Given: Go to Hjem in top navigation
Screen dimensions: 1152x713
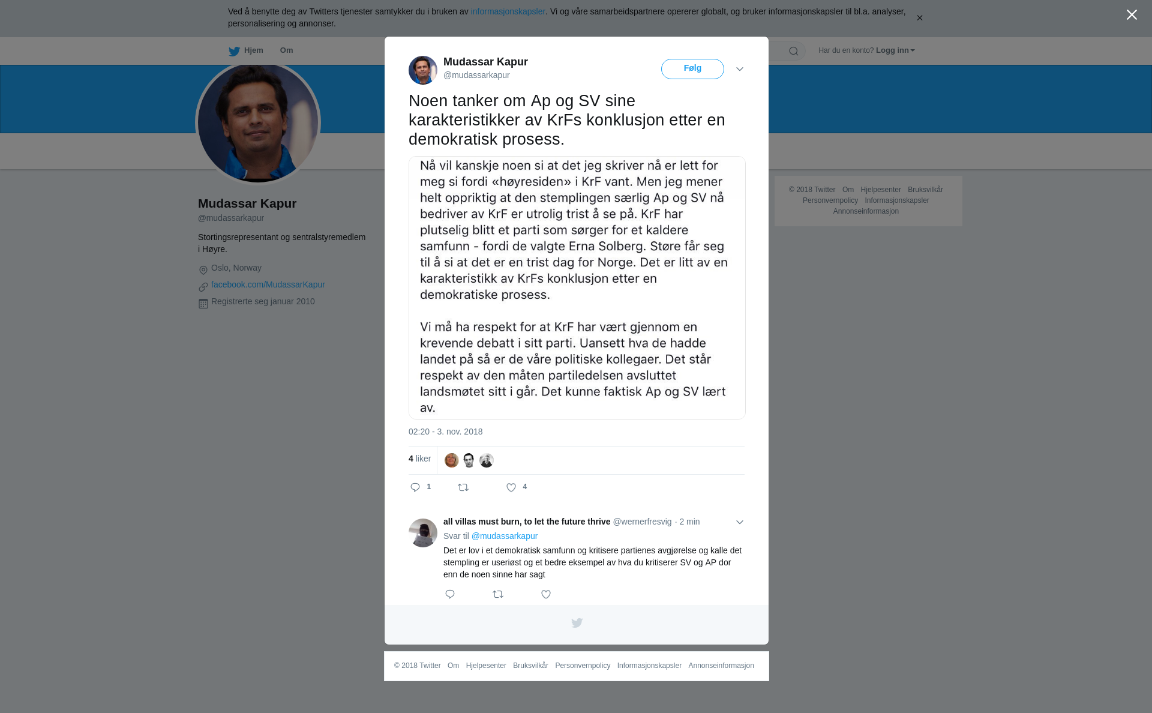Looking at the screenshot, I should (x=246, y=50).
